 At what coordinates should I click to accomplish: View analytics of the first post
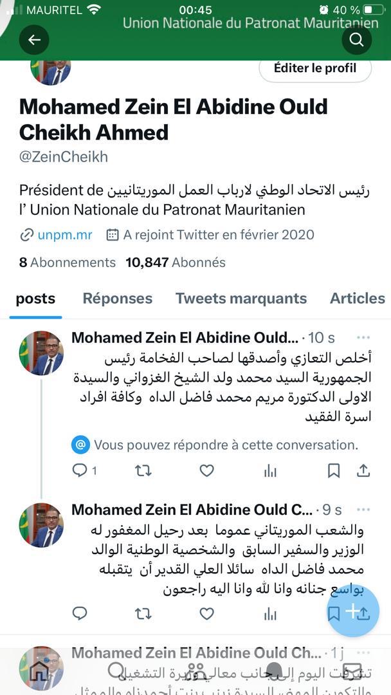point(270,471)
